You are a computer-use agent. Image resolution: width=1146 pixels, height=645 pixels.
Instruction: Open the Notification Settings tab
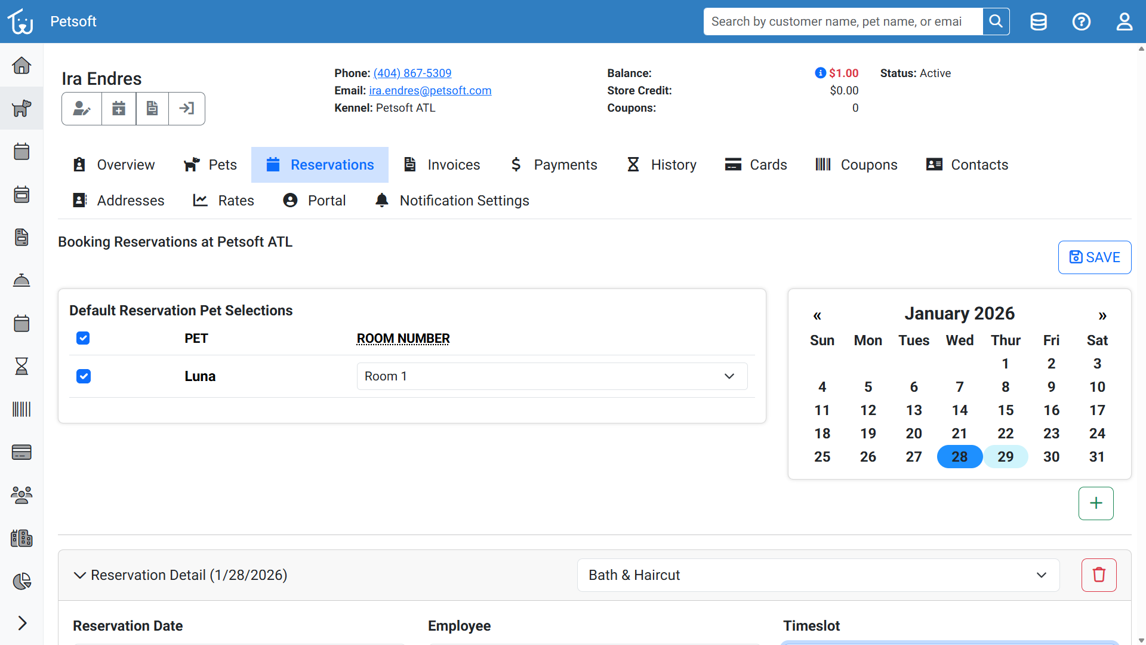coord(452,200)
